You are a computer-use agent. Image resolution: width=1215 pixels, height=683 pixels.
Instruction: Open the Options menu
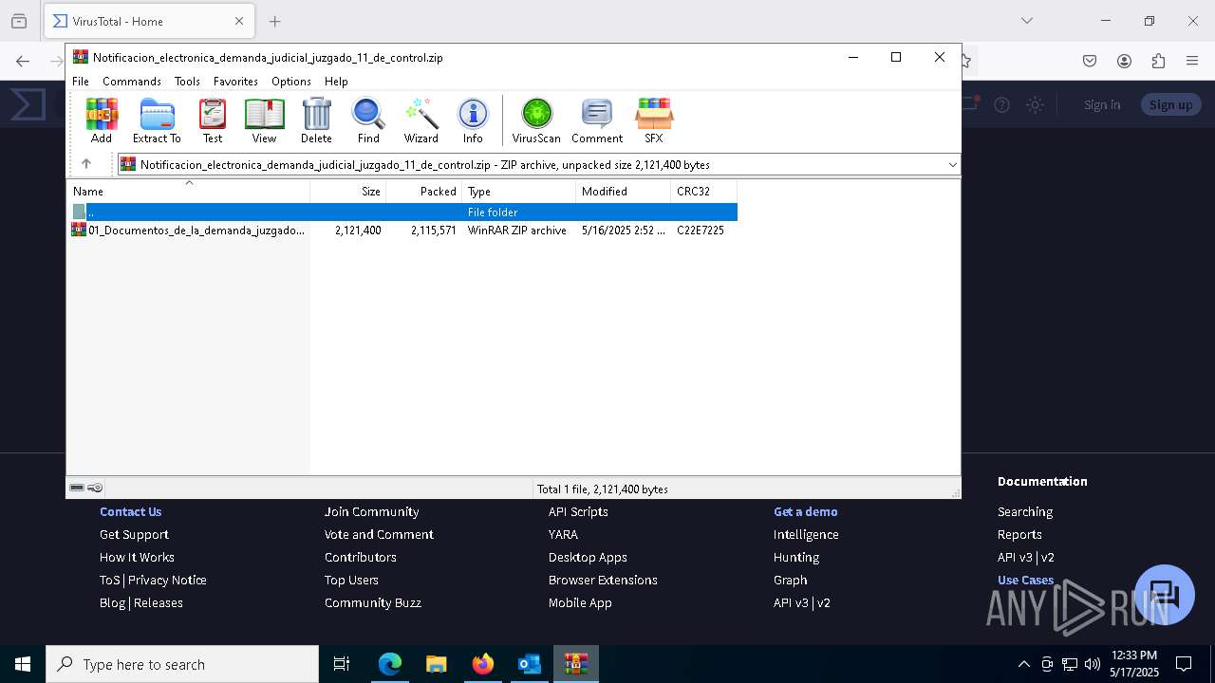point(291,82)
